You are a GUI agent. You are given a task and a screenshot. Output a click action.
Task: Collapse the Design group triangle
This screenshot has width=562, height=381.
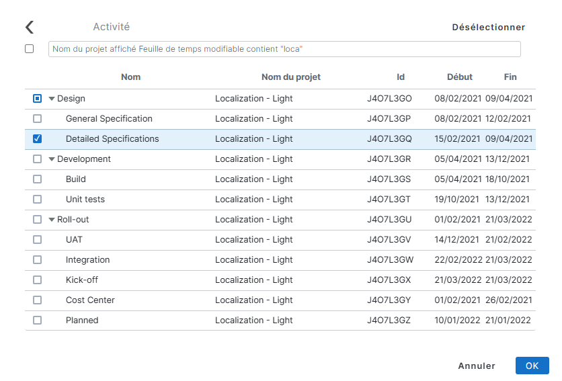(x=52, y=99)
